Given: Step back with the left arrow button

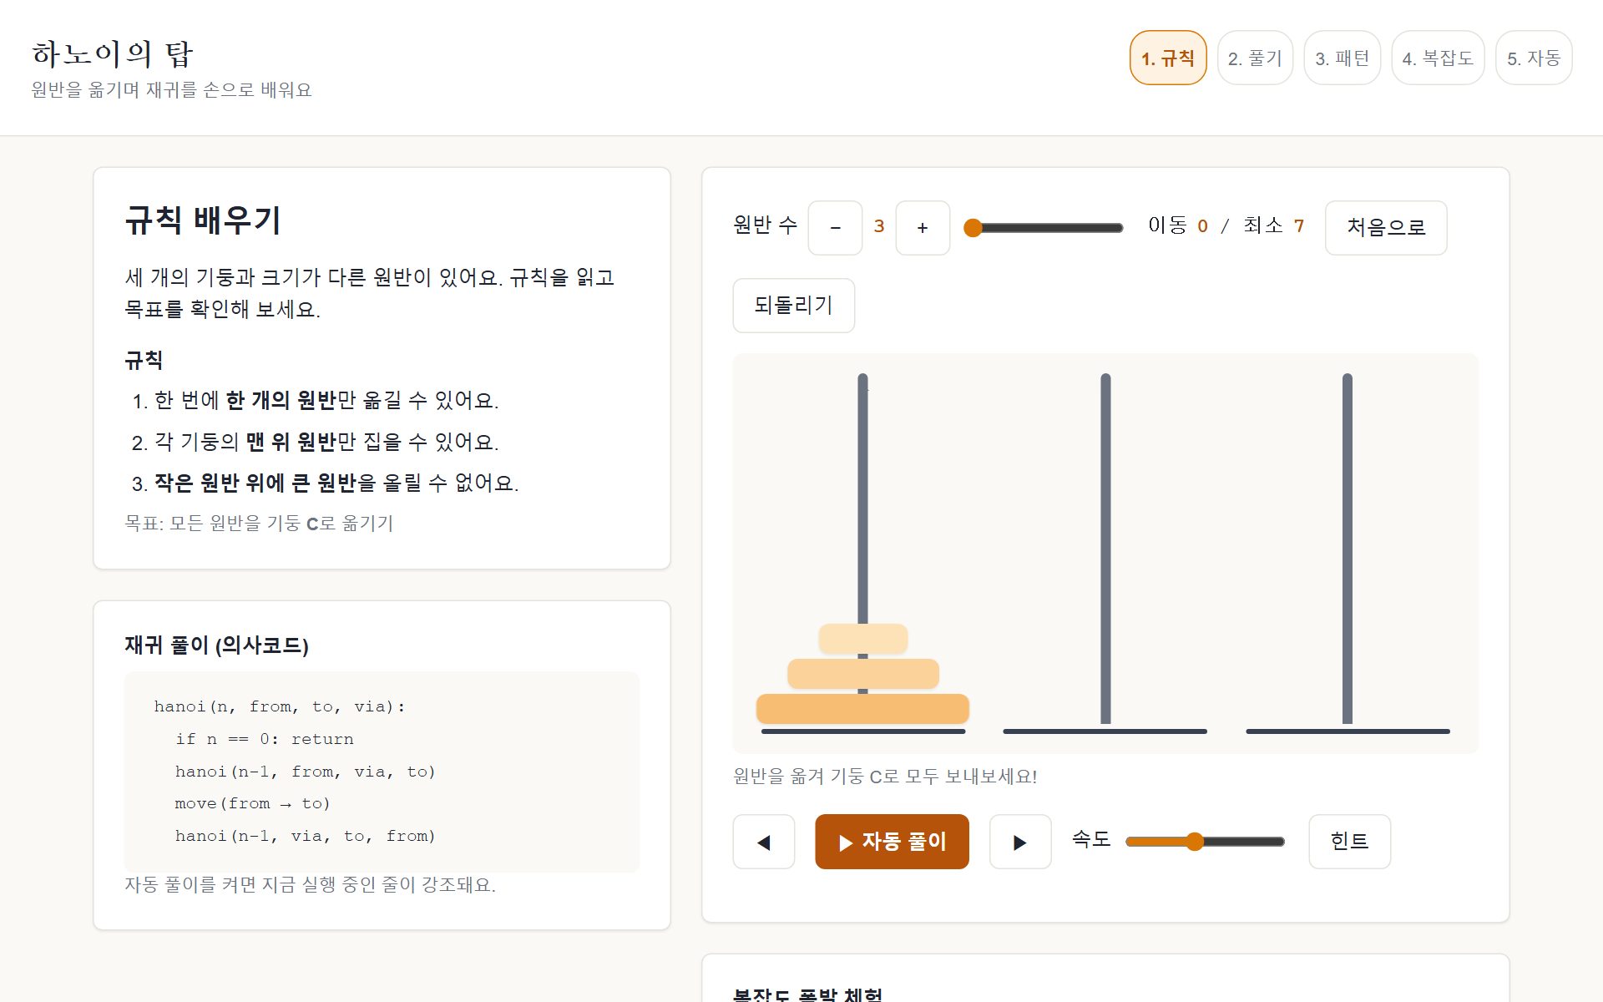Looking at the screenshot, I should click(763, 842).
